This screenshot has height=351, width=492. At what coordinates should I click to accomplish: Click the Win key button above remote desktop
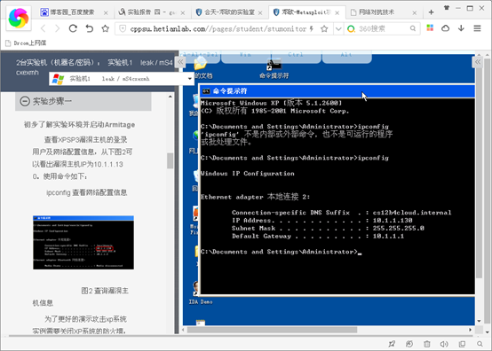click(246, 56)
